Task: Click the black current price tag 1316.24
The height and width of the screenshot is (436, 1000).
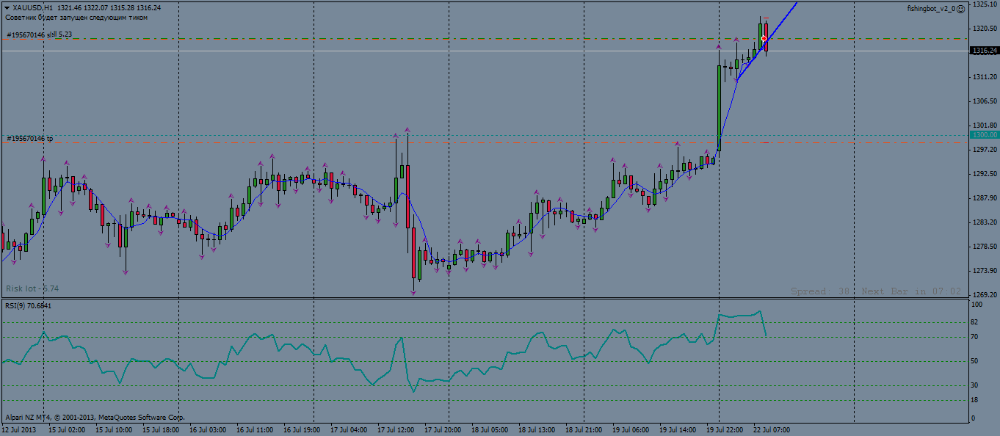Action: [x=985, y=51]
